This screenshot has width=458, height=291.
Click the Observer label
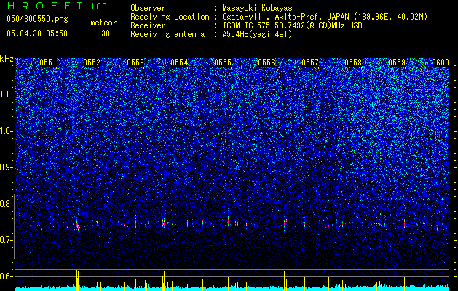tap(148, 8)
